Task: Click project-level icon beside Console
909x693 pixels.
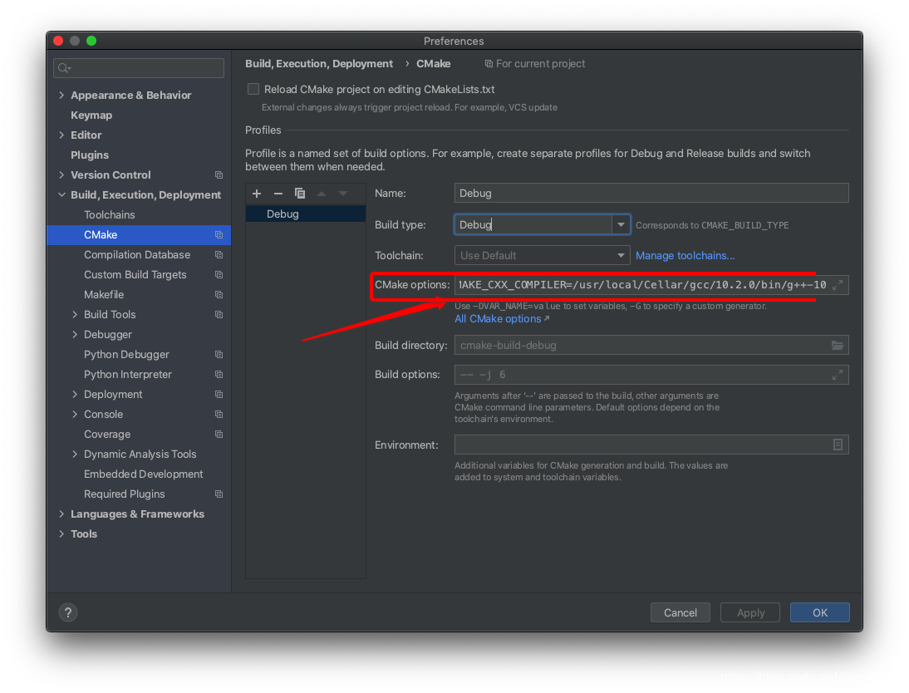Action: coord(219,414)
